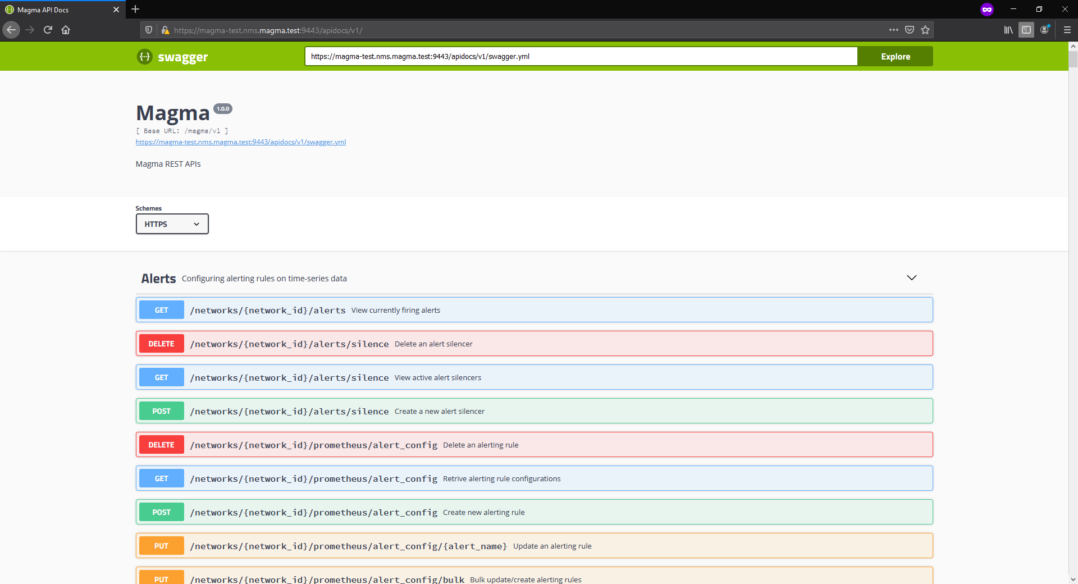
Task: Expand GET alert_config Retrive alerting rule configurations
Action: click(x=535, y=478)
